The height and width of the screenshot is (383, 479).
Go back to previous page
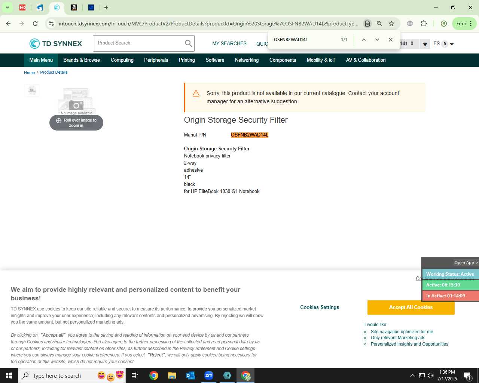coord(8,24)
